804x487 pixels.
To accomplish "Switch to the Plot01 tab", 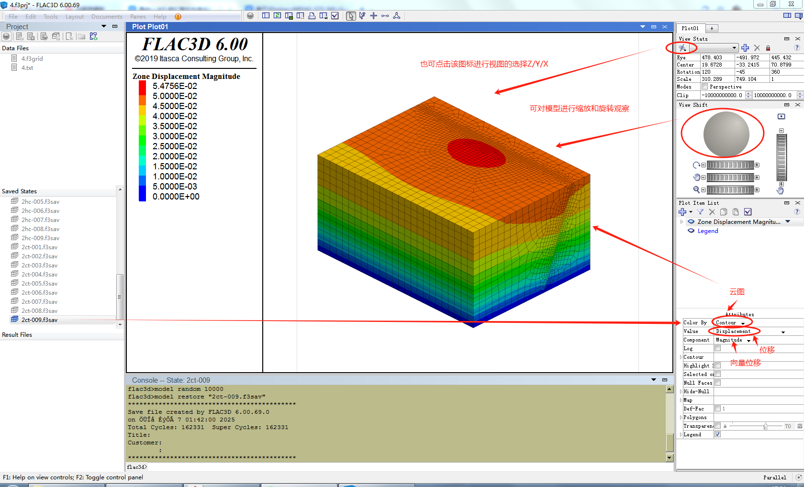I will (x=690, y=28).
